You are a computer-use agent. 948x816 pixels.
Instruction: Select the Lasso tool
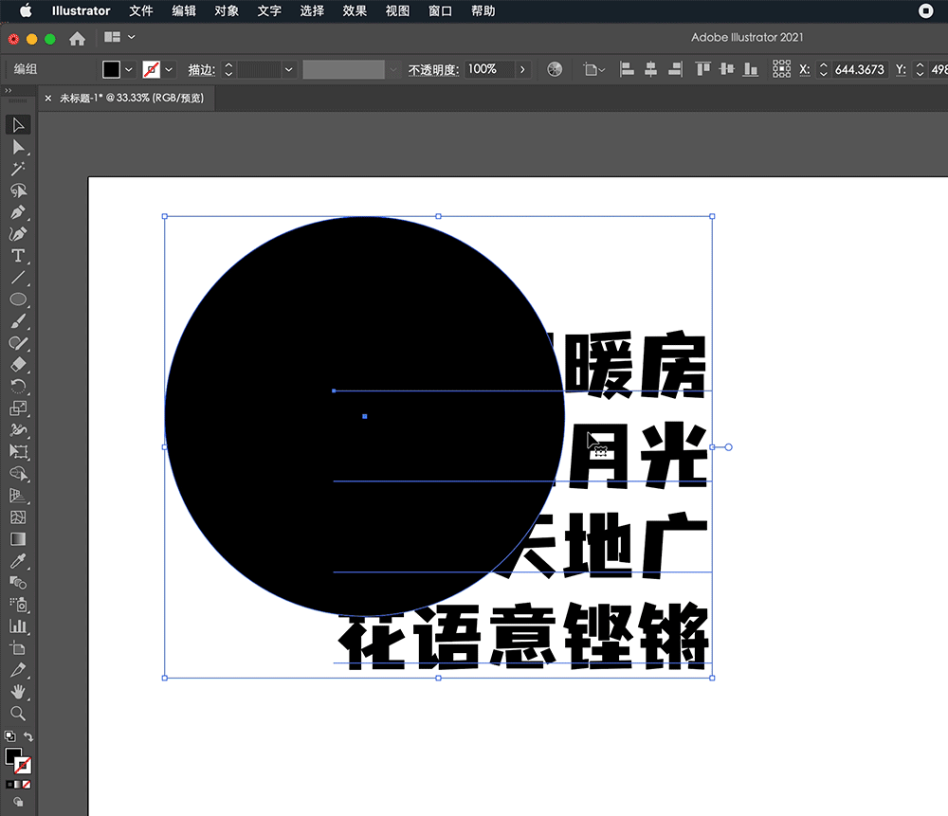click(x=18, y=190)
